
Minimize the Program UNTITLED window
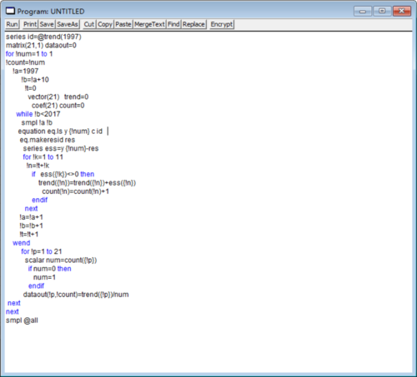pyautogui.click(x=363, y=12)
